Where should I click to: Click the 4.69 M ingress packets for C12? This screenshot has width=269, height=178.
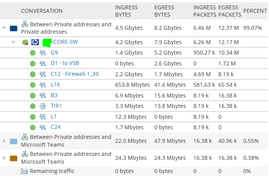click(x=202, y=74)
